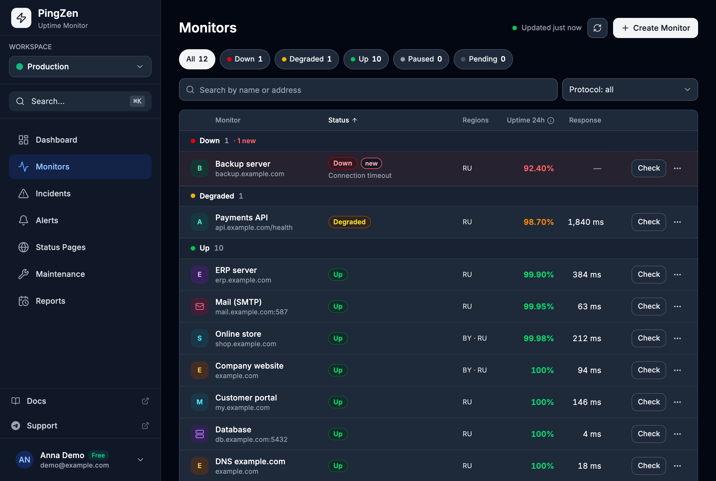The image size is (716, 481).
Task: Expand the Production workspace dropdown
Action: (80, 67)
